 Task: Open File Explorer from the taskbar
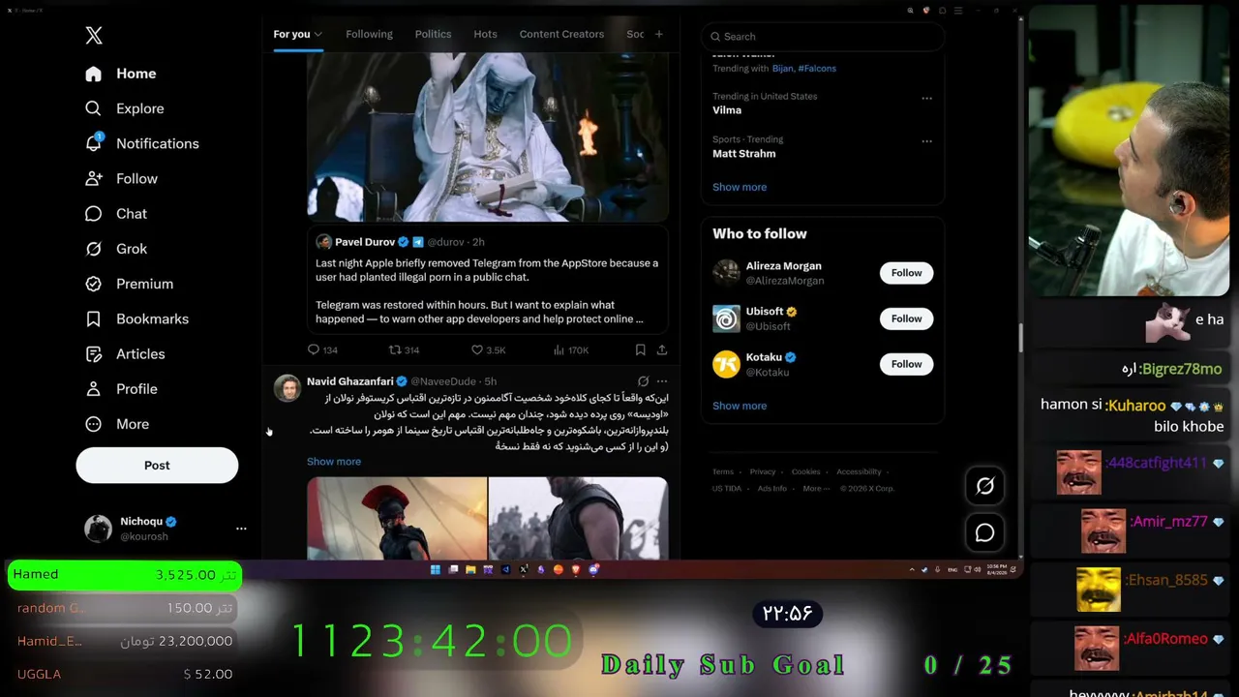[470, 569]
